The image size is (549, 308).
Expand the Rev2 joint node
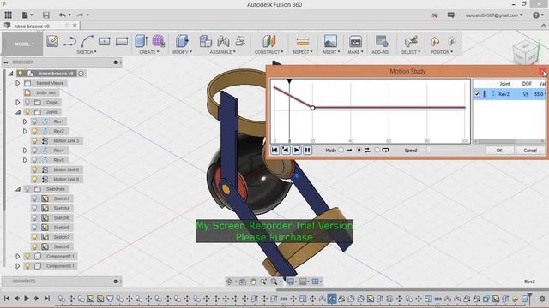point(25,131)
